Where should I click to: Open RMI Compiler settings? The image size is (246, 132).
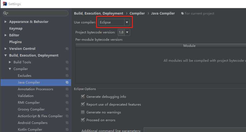coord(29,102)
